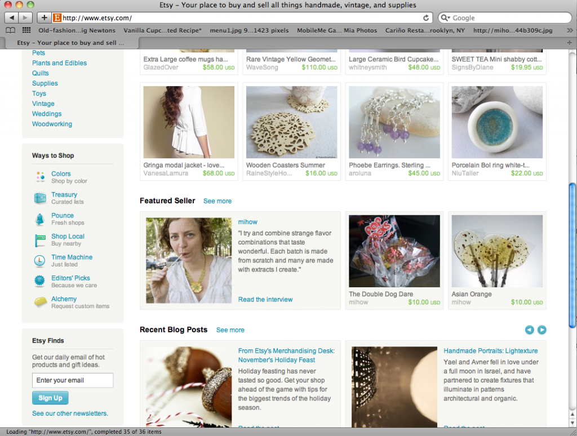Open the Weddings category

point(47,114)
